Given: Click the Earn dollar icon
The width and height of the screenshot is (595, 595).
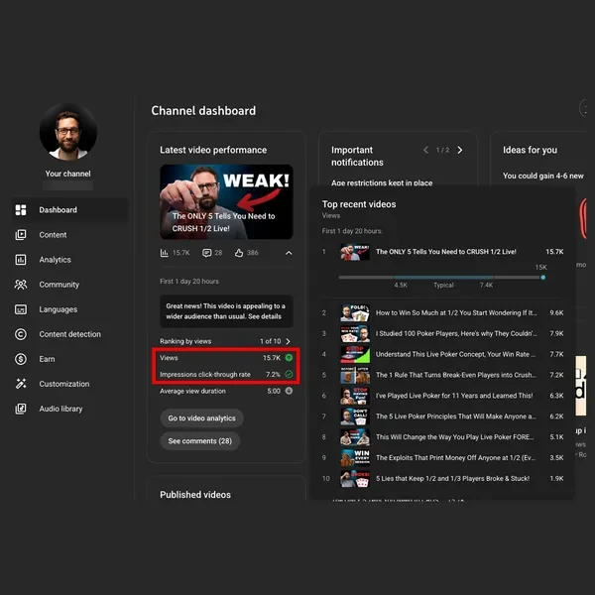Looking at the screenshot, I should (21, 359).
